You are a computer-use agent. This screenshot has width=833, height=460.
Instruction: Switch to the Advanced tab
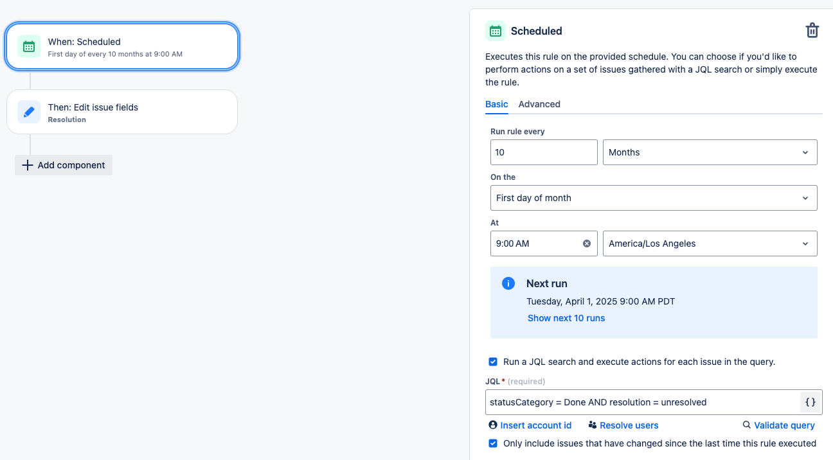(x=539, y=104)
